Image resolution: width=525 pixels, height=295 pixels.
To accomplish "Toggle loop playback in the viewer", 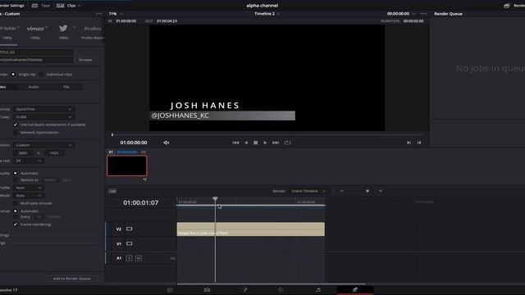I will 287,143.
